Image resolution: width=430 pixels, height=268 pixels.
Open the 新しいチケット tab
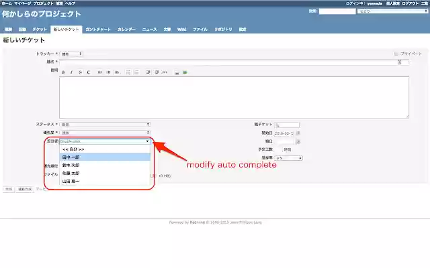coord(67,29)
